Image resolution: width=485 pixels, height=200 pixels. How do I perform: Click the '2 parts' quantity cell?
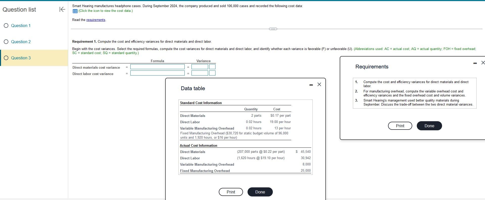256,115
